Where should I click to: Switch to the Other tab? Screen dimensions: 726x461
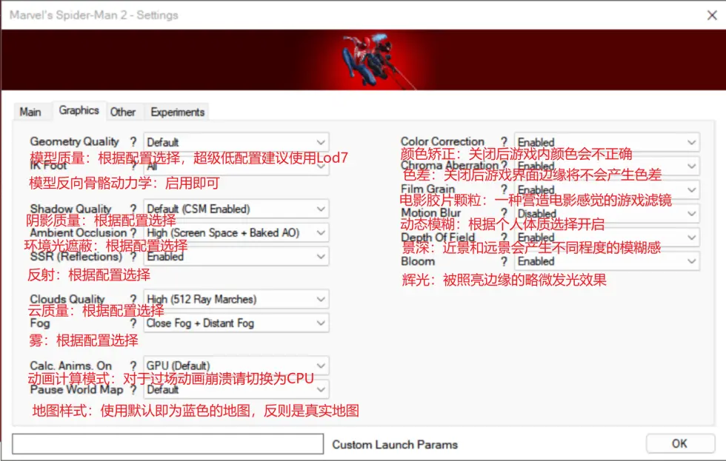point(123,112)
